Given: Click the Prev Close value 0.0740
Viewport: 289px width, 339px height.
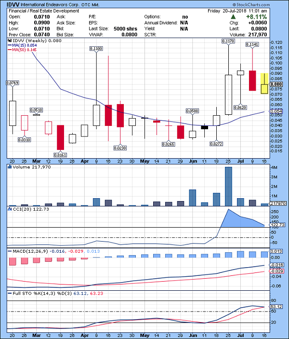Looking at the screenshot, I should pos(42,35).
